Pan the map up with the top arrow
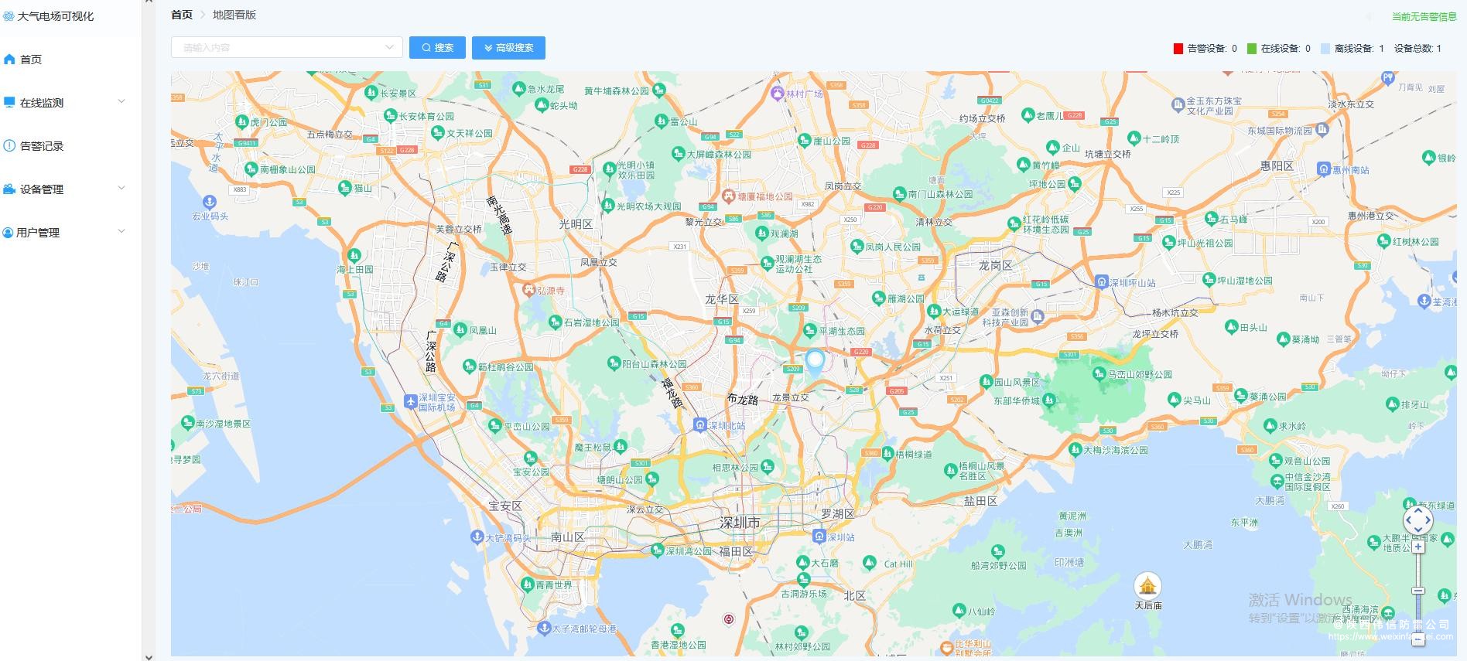The height and width of the screenshot is (661, 1467). [1418, 511]
